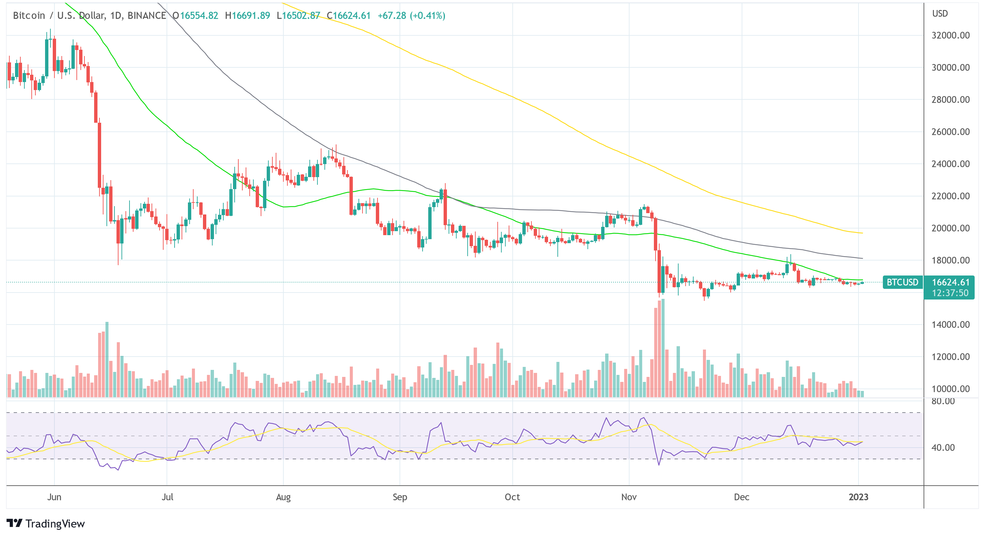
Task: Click the open value O16554.82
Action: [x=195, y=15]
